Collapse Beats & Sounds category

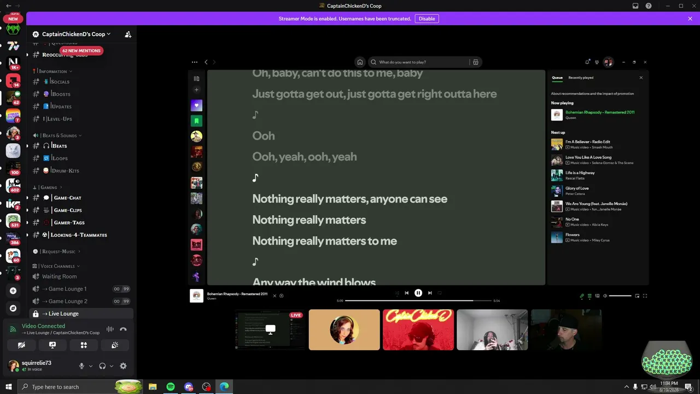(57, 135)
